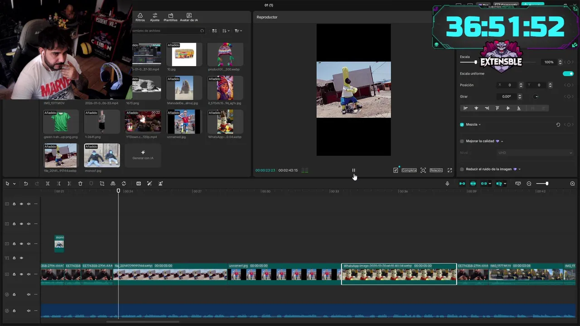Click the focus frame icon beside Relación

coord(423,170)
